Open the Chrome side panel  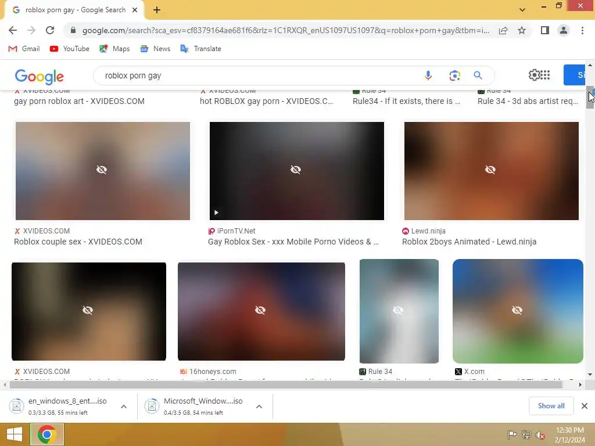pyautogui.click(x=545, y=30)
